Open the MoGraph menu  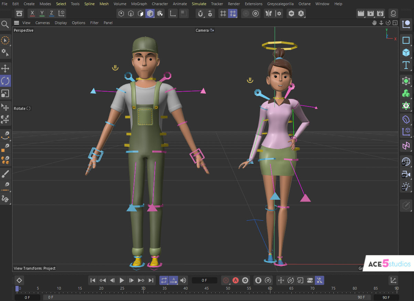point(139,4)
